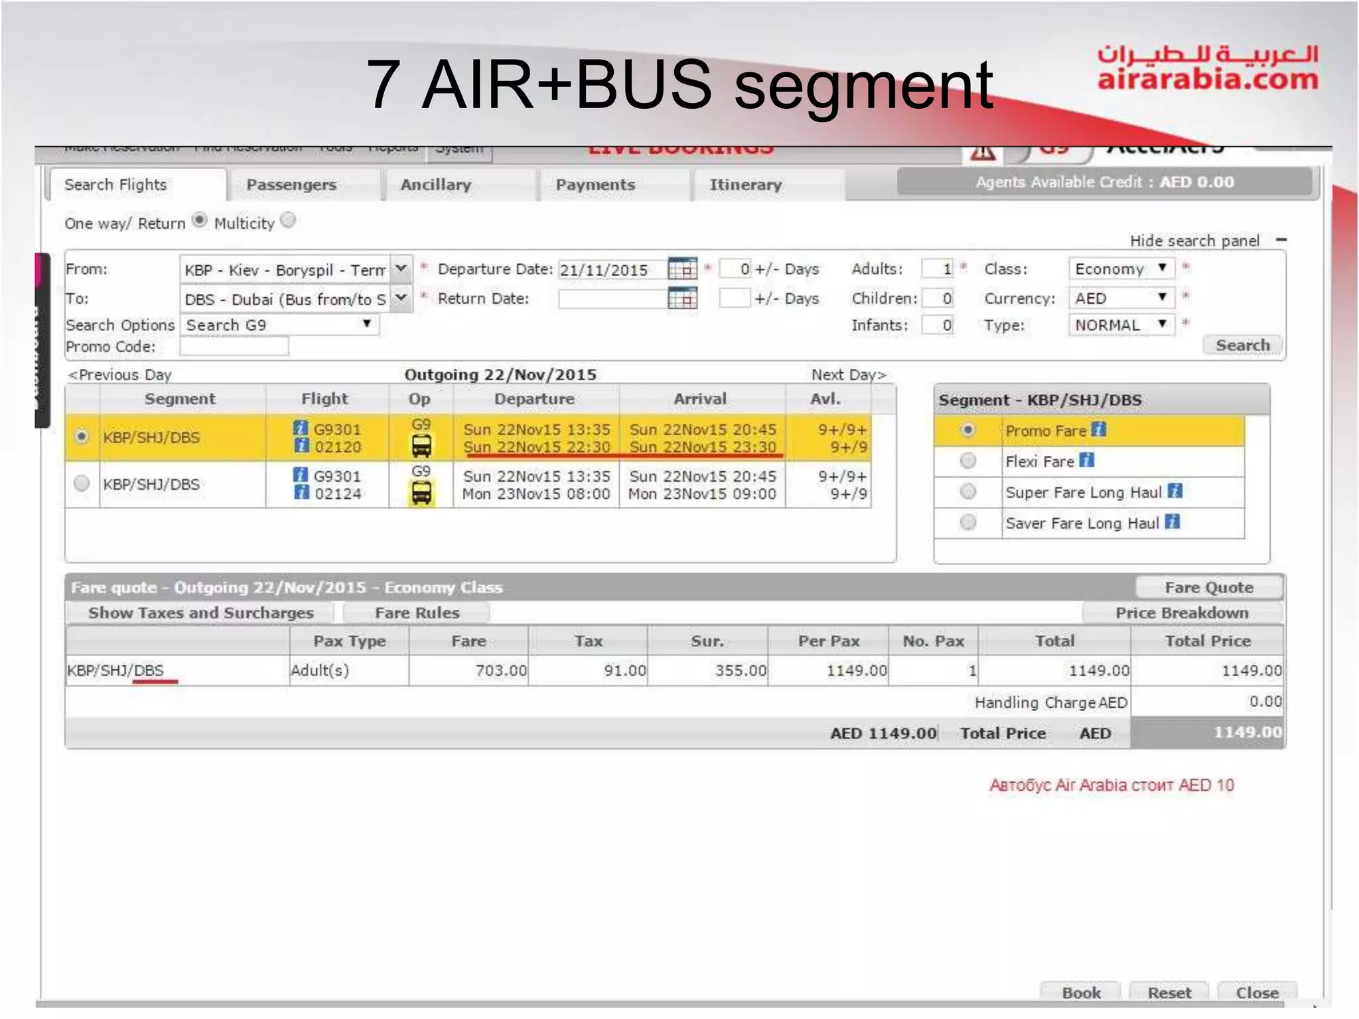Click Hide search panel link
This screenshot has width=1359, height=1019.
point(1194,240)
